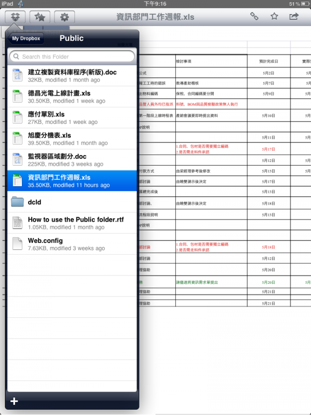The height and width of the screenshot is (415, 311).
Task: Select 資訊部門工作週報.xls in the list
Action: click(x=72, y=181)
